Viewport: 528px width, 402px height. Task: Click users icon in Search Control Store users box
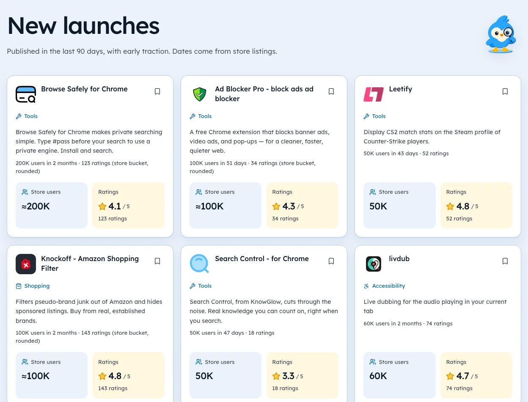point(199,362)
